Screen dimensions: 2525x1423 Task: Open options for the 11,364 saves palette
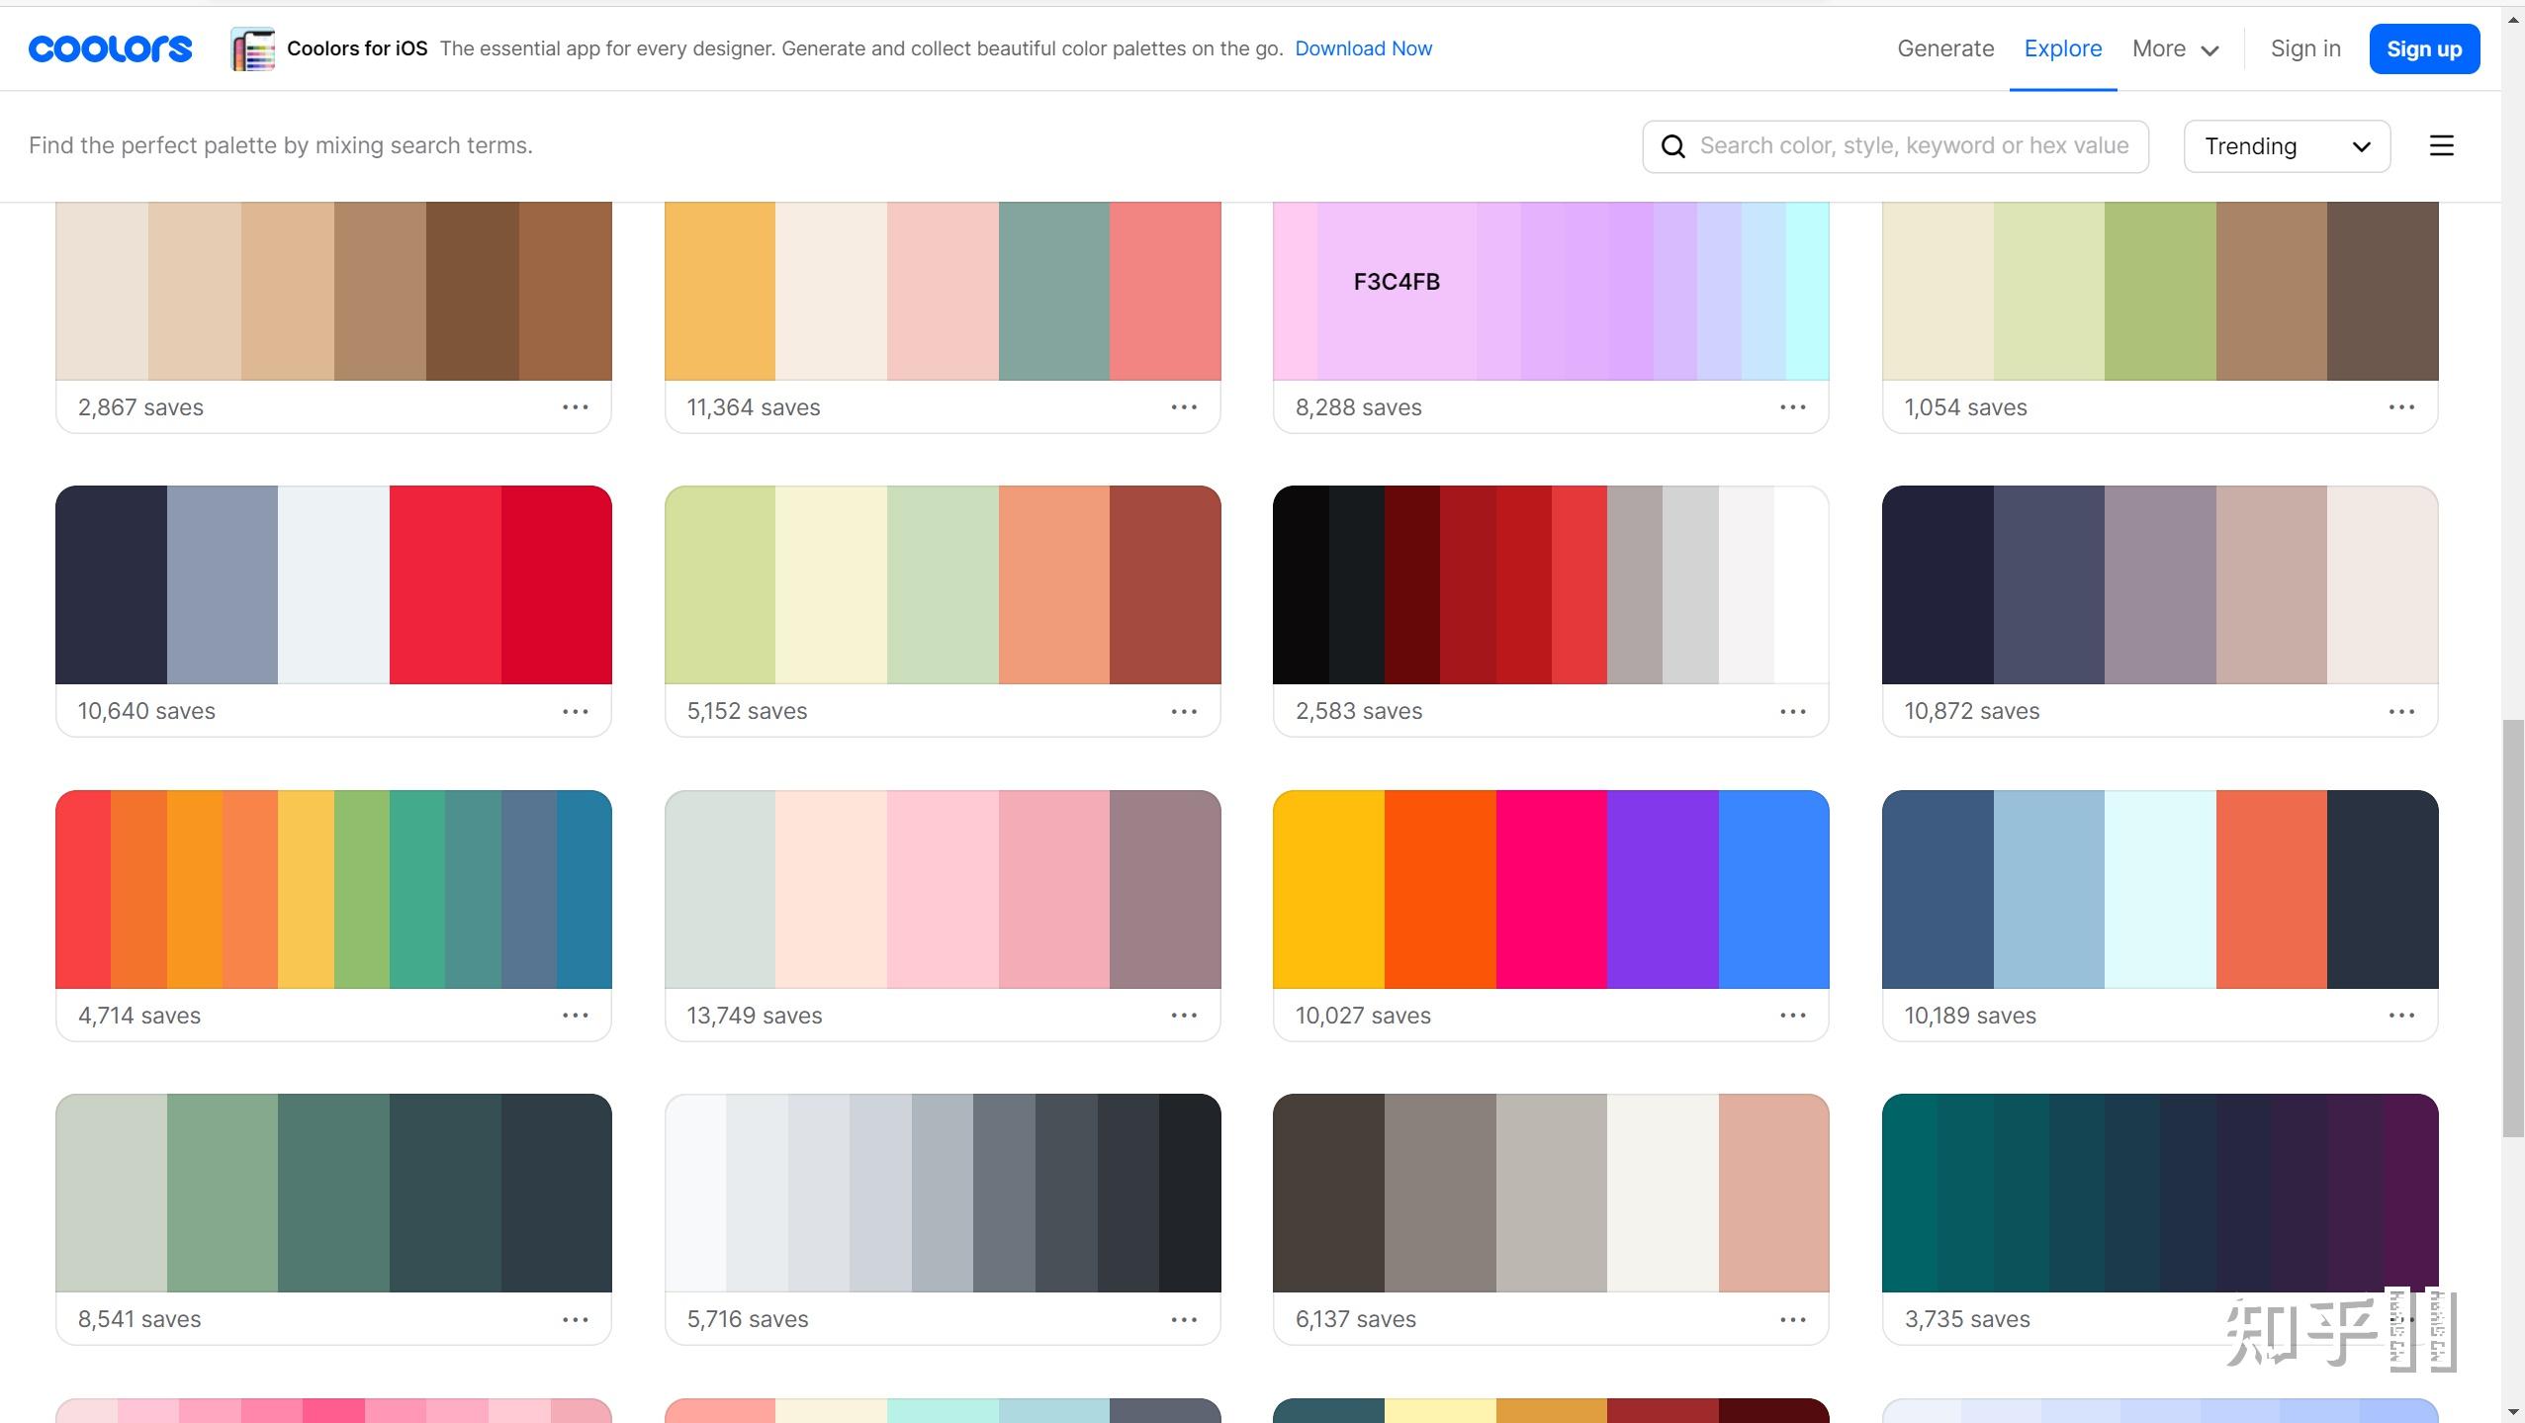click(1184, 407)
